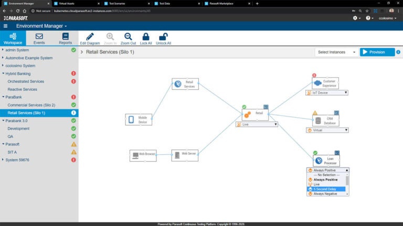Collapse the Hybrid Banking node
403x226 pixels.
3,73
